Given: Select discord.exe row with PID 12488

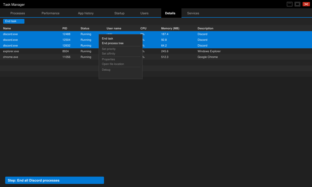Looking at the screenshot, I should pyautogui.click(x=156, y=34).
